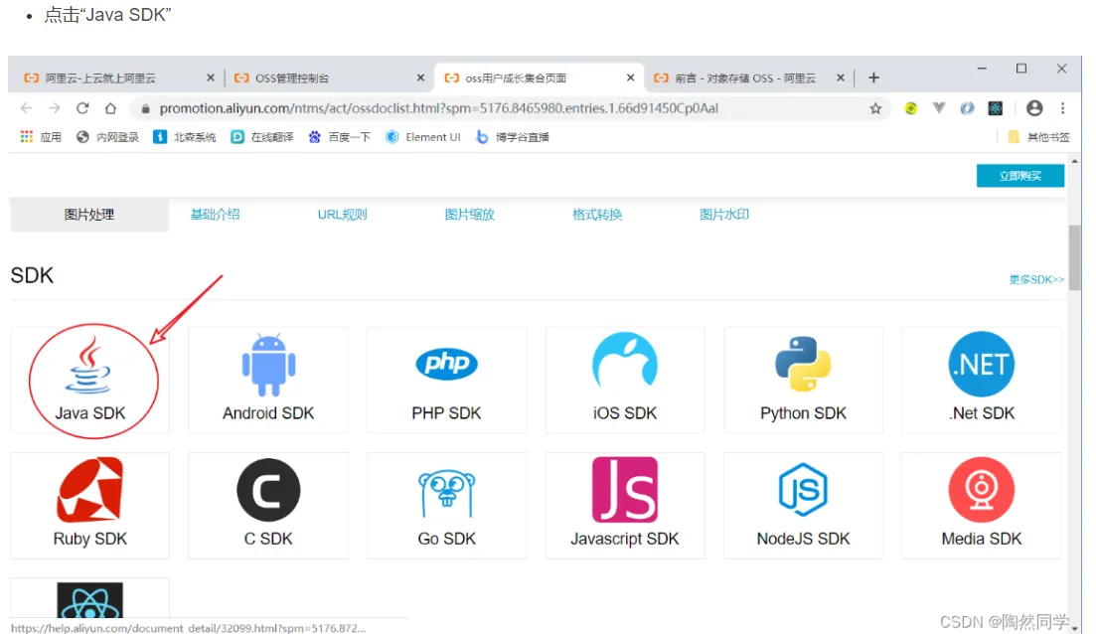Viewport: 1096px width, 634px height.
Task: Click the page vertical scrollbar thumb
Action: [1074, 257]
